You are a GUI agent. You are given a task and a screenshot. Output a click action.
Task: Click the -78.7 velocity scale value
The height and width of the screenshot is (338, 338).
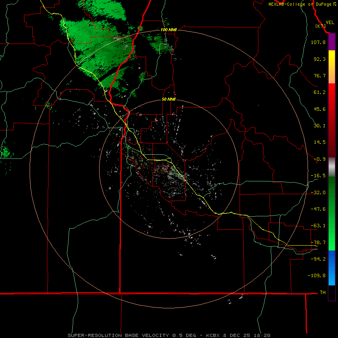click(318, 243)
